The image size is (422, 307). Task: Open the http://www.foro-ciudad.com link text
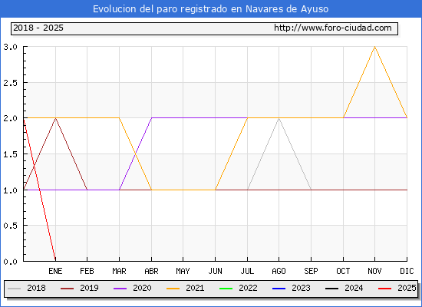pos(333,28)
